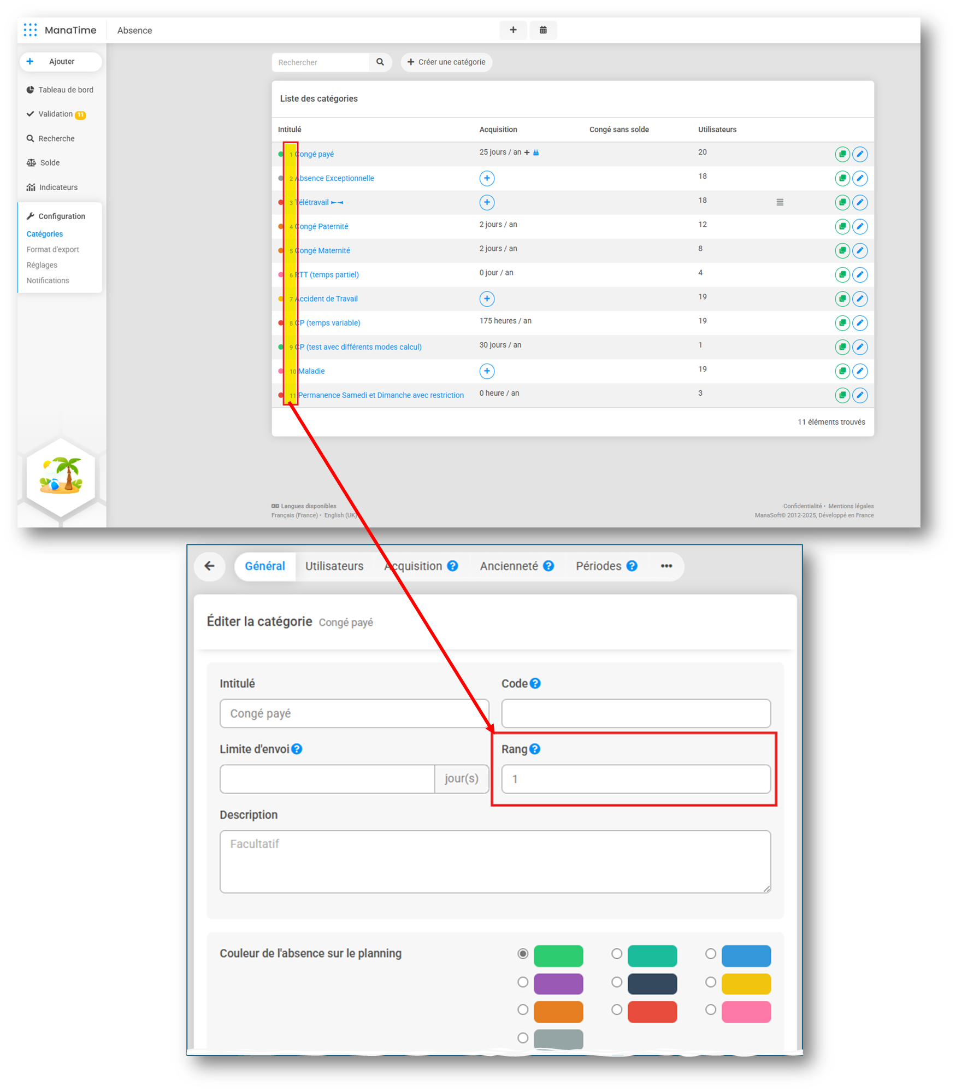Click the back arrow in the edit panel
The image size is (956, 1091).
210,566
